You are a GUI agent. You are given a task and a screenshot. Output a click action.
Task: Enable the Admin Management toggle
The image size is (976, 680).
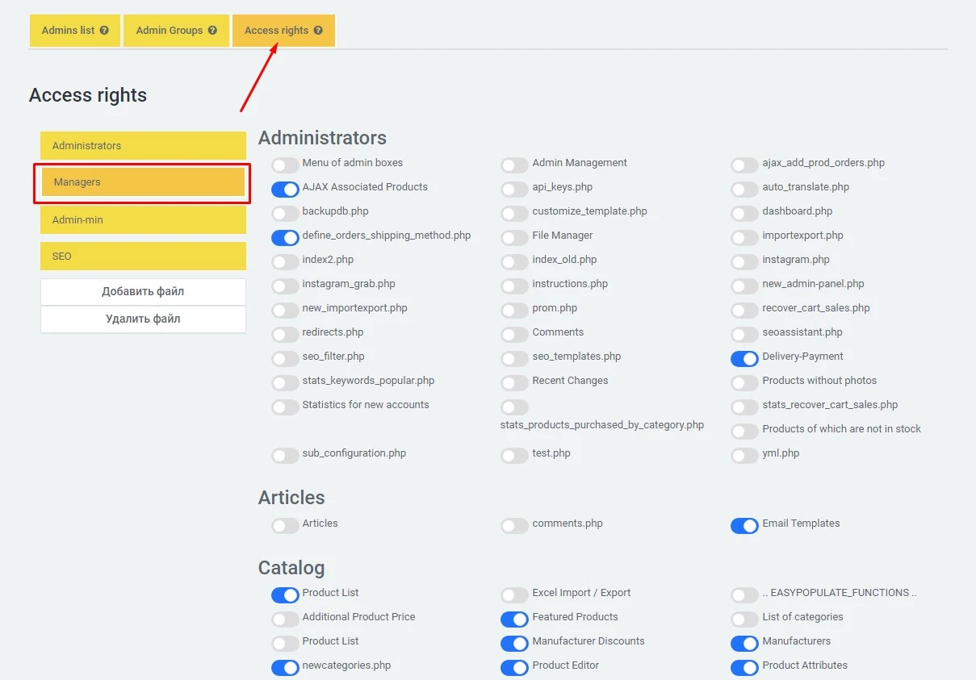click(514, 165)
